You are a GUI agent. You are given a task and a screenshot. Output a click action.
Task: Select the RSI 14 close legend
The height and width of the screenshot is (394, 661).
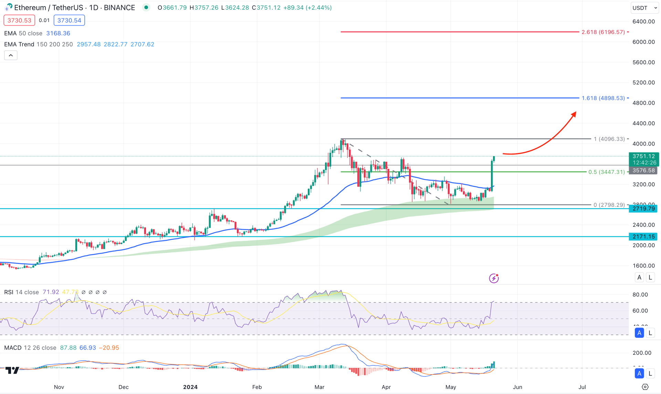[21, 292]
